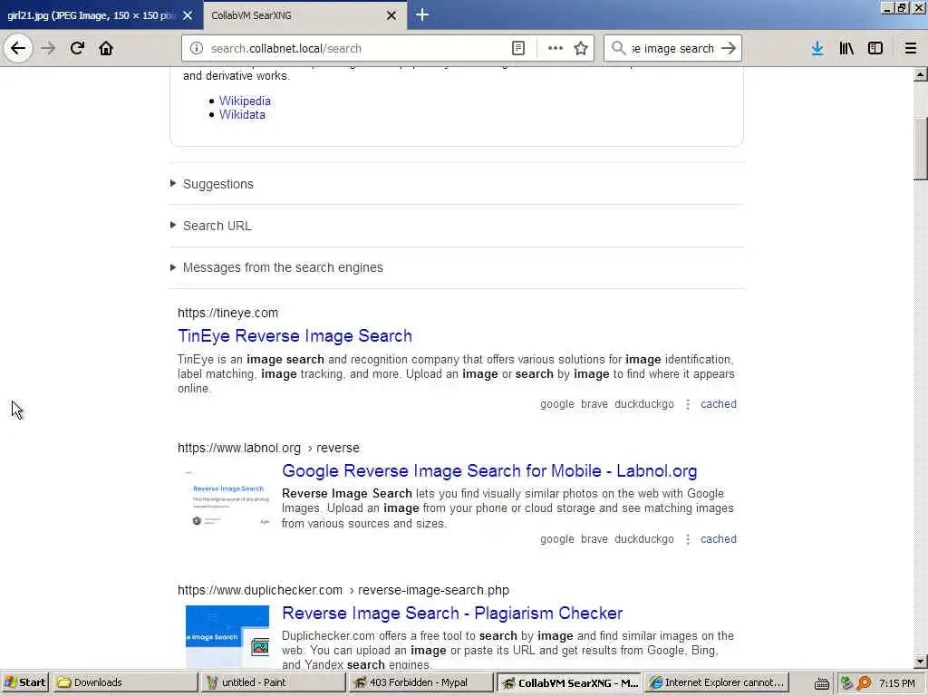Viewport: 928px width, 696px height.
Task: Open cached version of Labnol result
Action: pyautogui.click(x=719, y=539)
